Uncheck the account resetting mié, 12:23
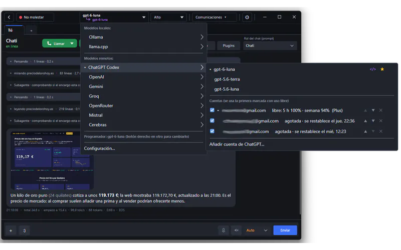This screenshot has width=401, height=250. click(212, 131)
